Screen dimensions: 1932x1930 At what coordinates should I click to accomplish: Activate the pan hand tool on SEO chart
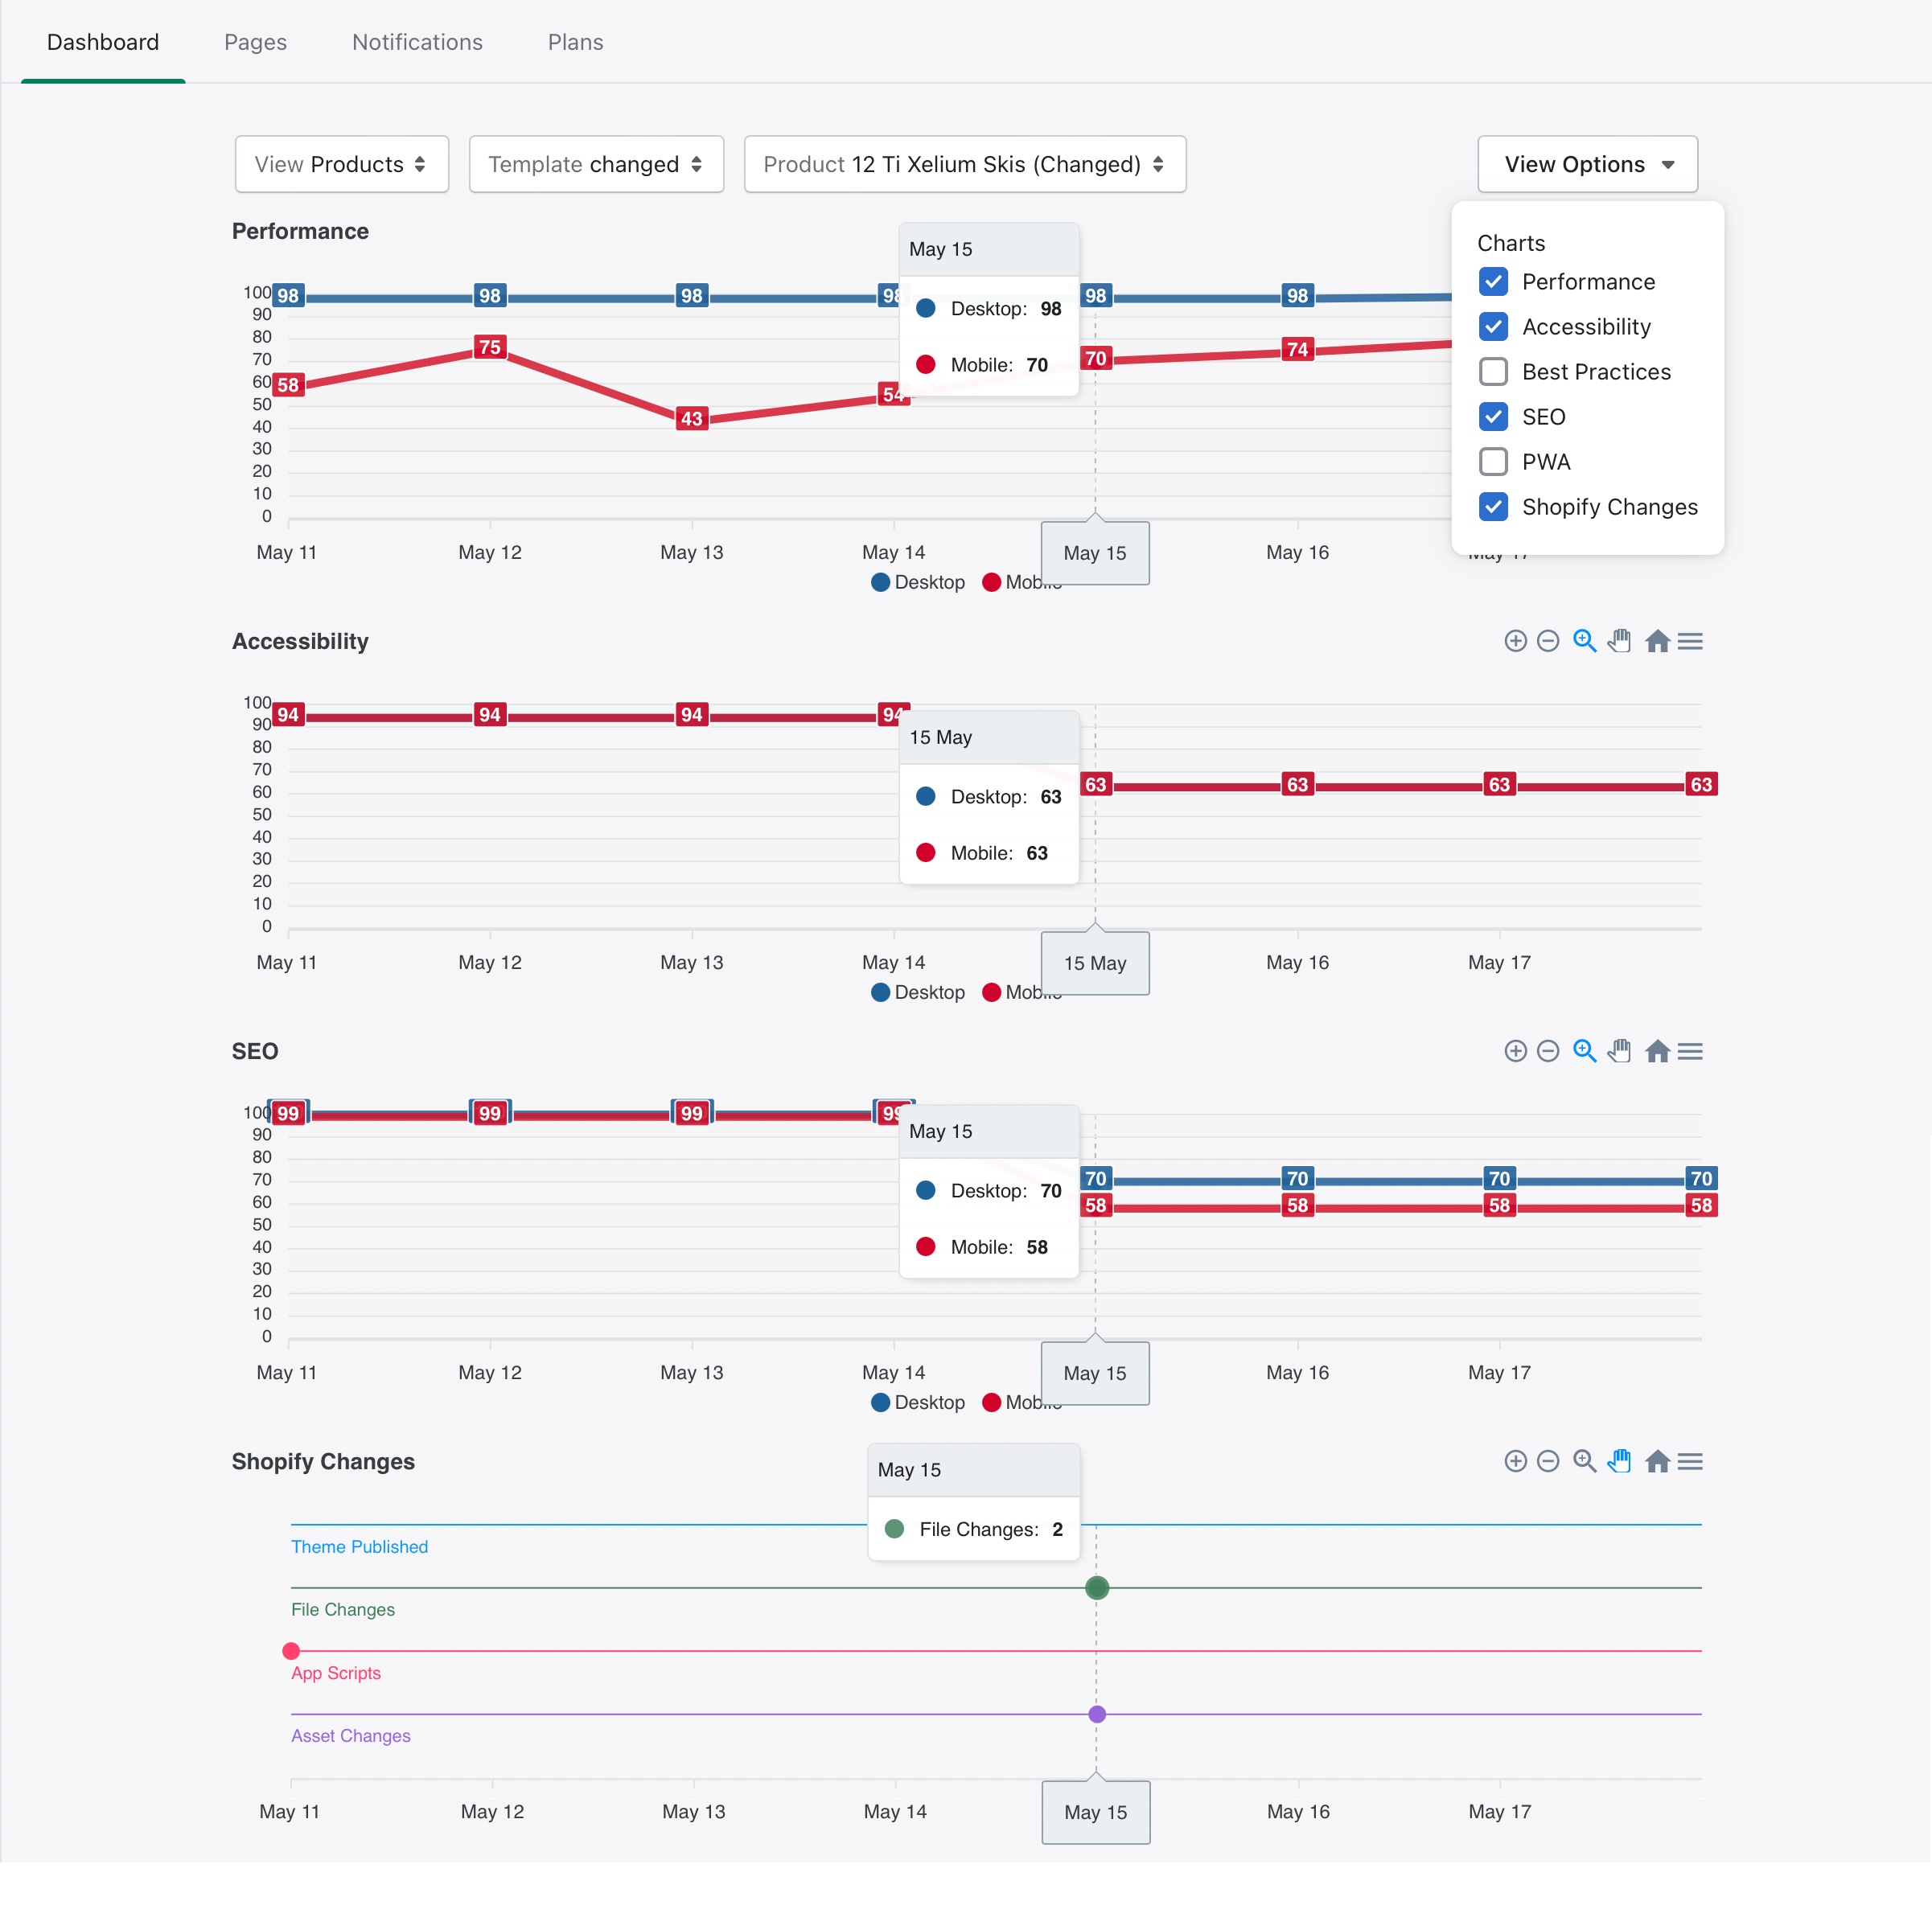point(1619,1051)
